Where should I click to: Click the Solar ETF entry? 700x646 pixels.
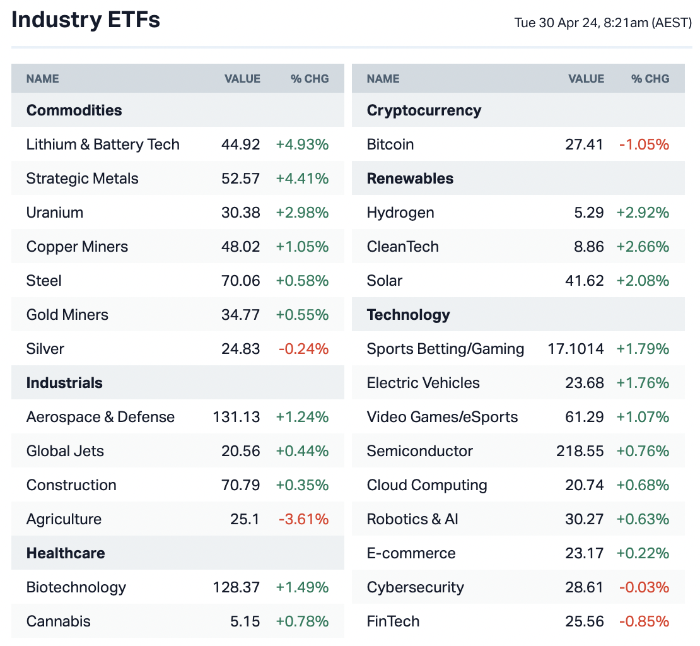pos(385,281)
